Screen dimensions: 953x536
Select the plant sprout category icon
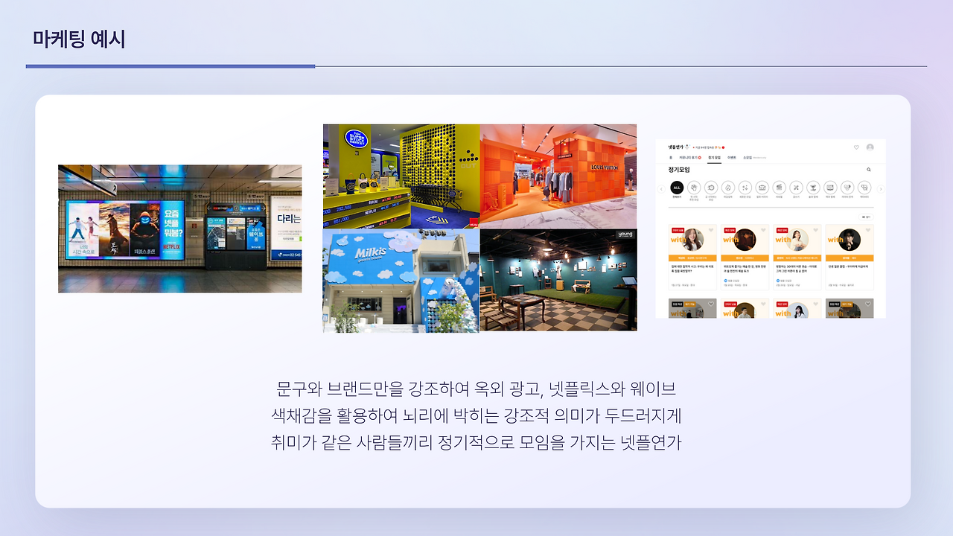pyautogui.click(x=814, y=188)
